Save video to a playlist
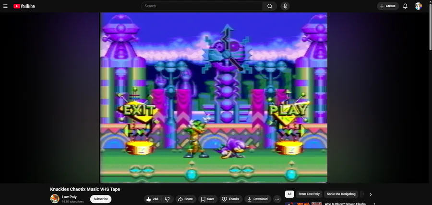The height and width of the screenshot is (205, 432). point(207,199)
